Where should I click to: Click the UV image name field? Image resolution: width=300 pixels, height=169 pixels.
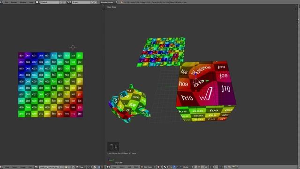(48, 167)
